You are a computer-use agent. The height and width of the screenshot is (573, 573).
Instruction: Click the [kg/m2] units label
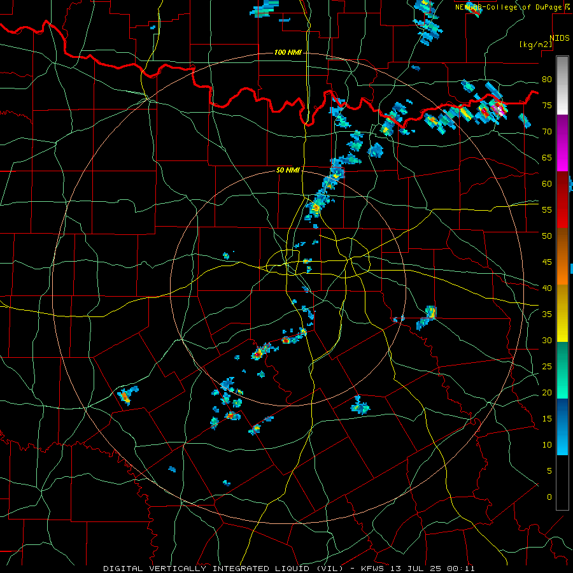click(x=535, y=45)
